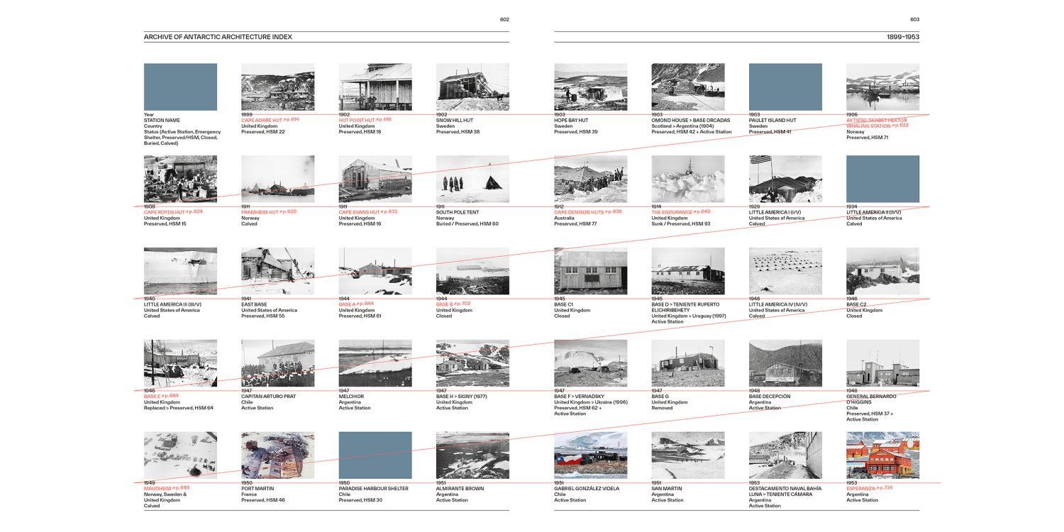Select the South Pole Tent photograph
The image size is (1064, 532).
[x=472, y=179]
